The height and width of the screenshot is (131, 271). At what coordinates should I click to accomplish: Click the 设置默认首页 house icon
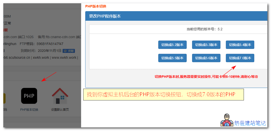point(60,96)
